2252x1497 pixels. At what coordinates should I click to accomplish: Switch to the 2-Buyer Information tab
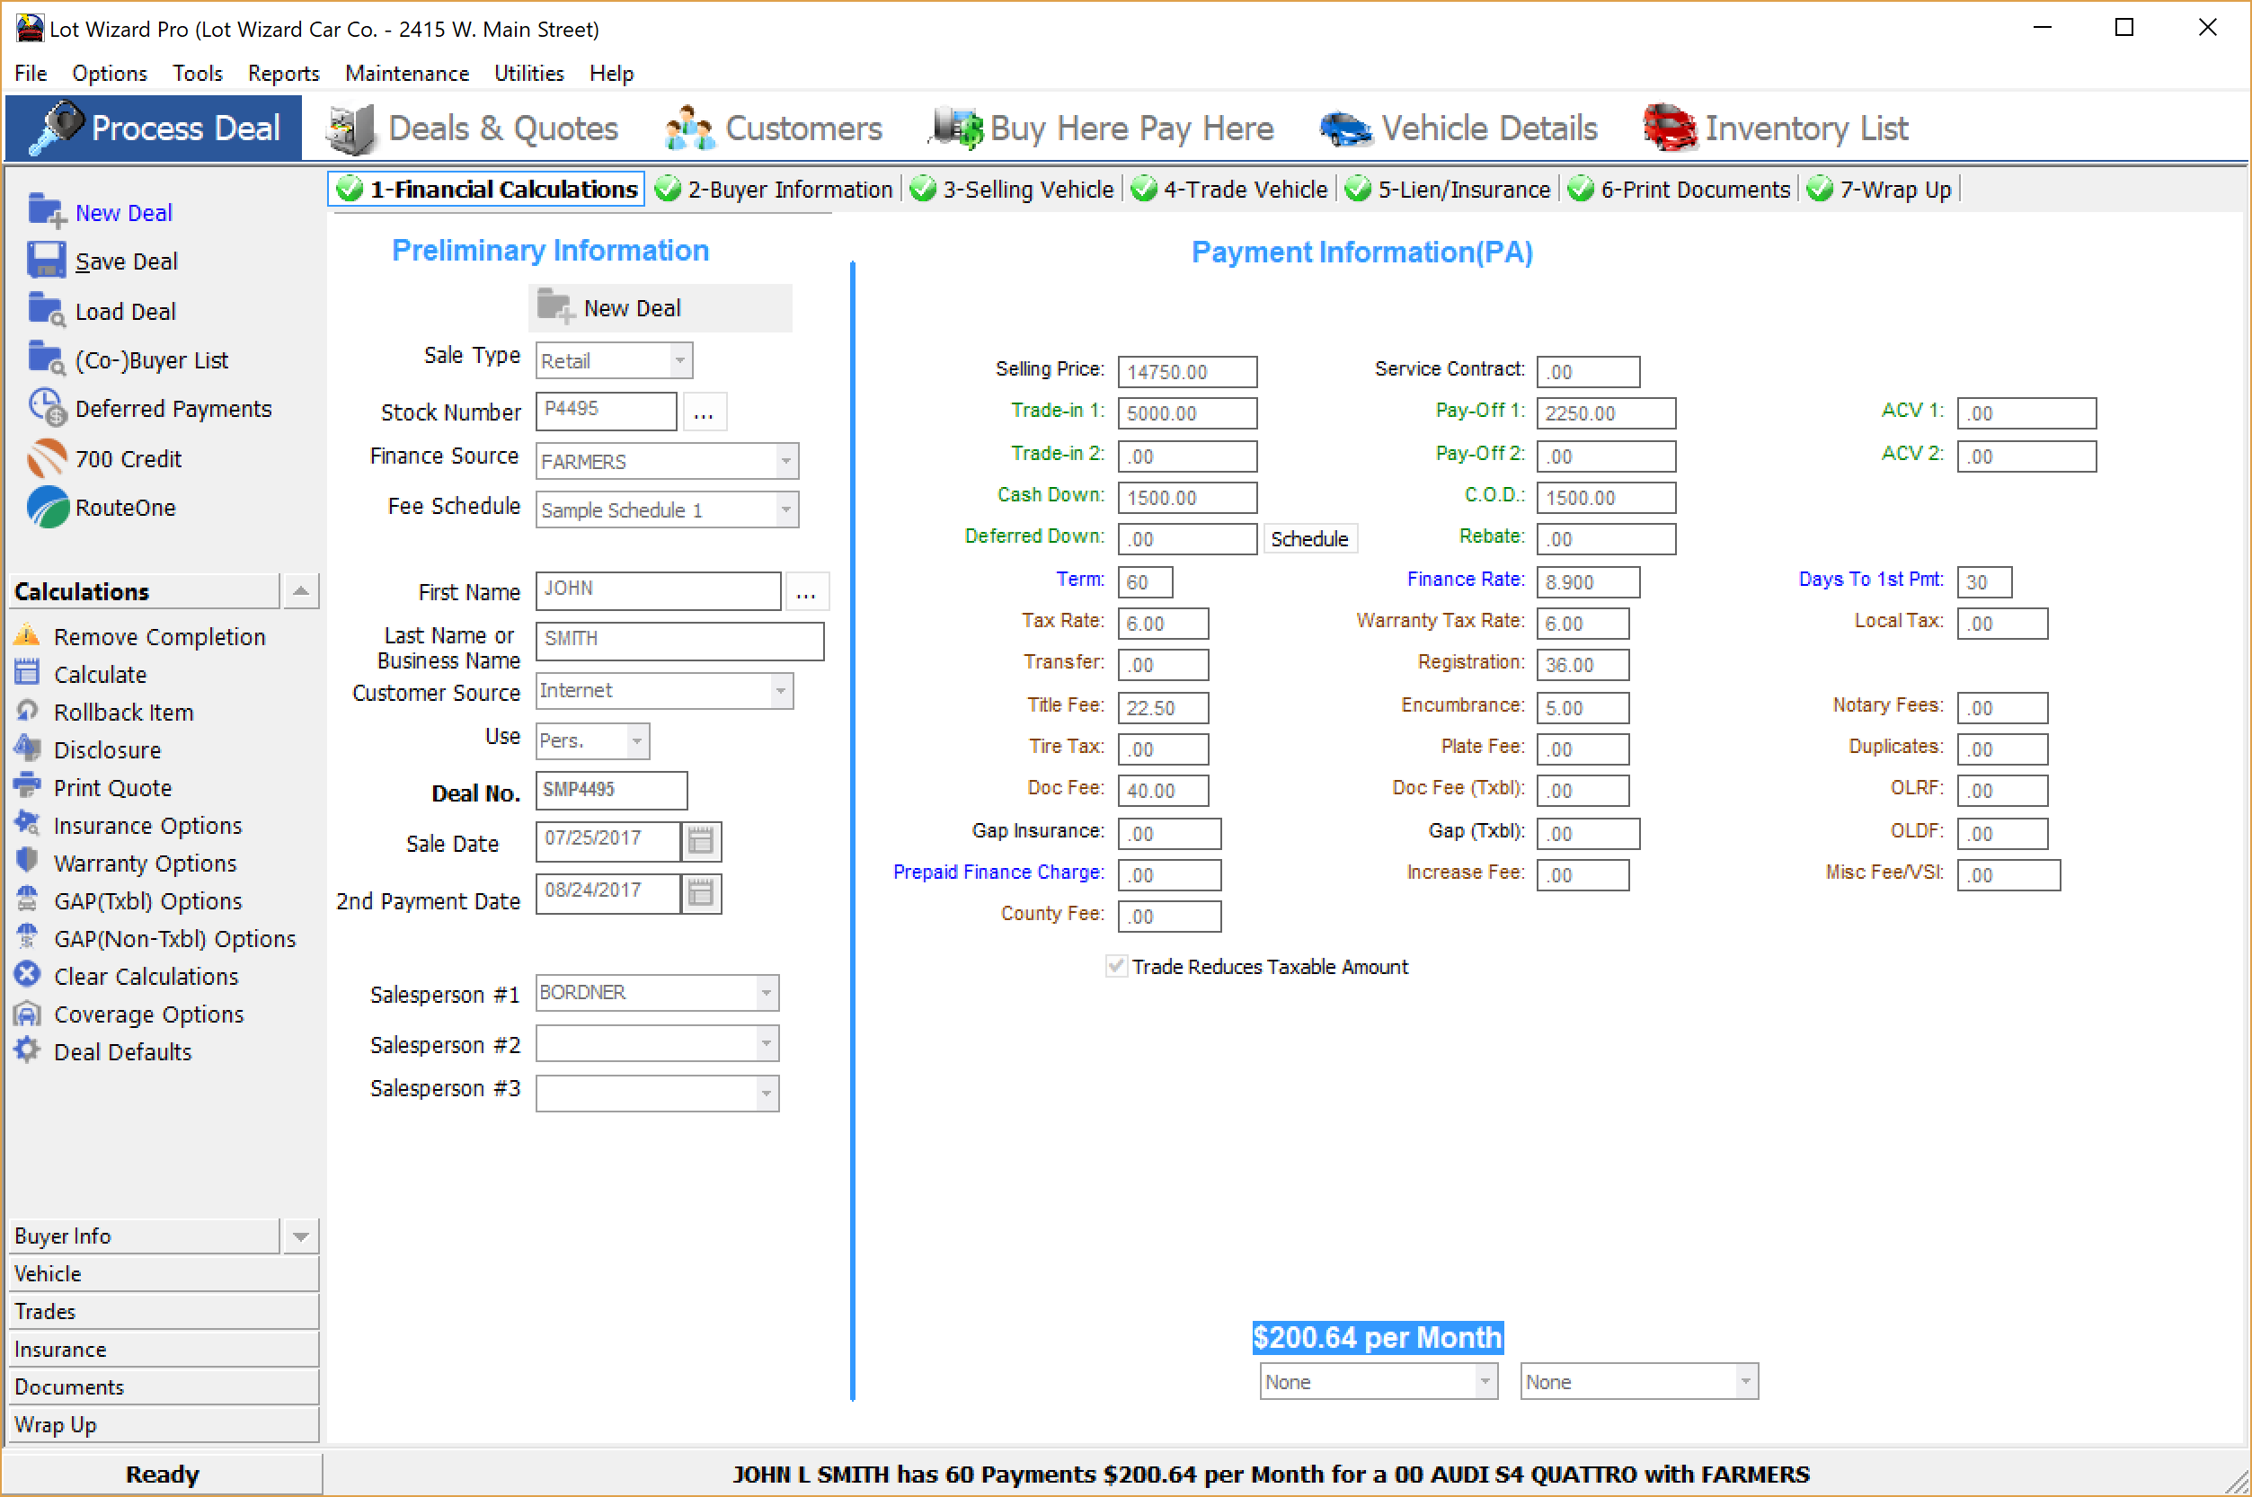coord(775,189)
